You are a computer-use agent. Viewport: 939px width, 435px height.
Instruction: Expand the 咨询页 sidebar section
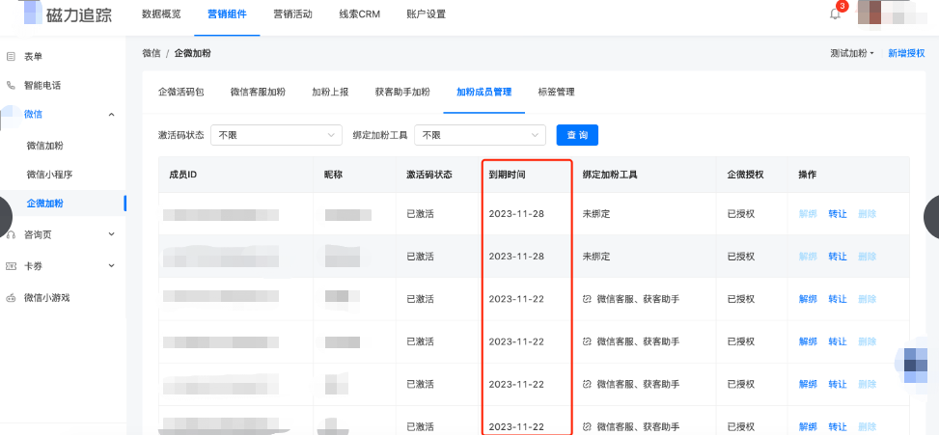tap(111, 234)
